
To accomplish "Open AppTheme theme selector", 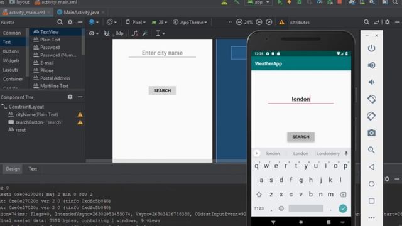I will click(x=190, y=23).
